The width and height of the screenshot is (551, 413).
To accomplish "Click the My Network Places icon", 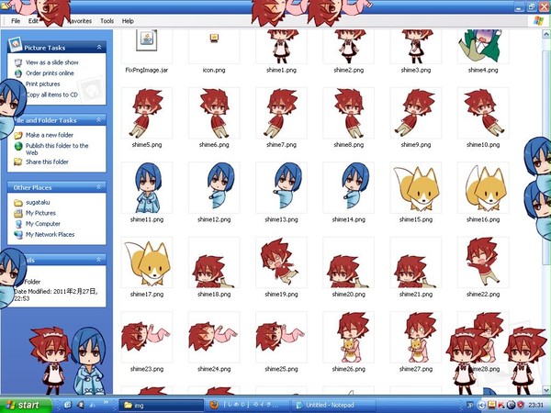I will pyautogui.click(x=18, y=234).
